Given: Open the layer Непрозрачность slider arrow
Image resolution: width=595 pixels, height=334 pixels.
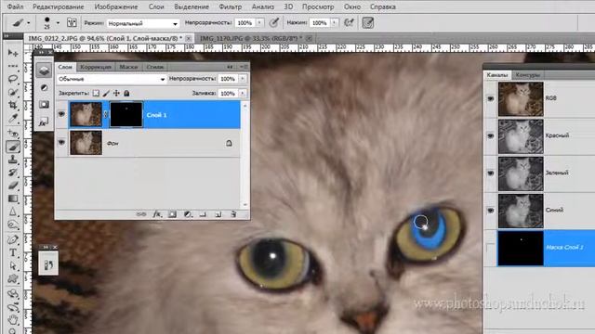Looking at the screenshot, I should tap(242, 78).
